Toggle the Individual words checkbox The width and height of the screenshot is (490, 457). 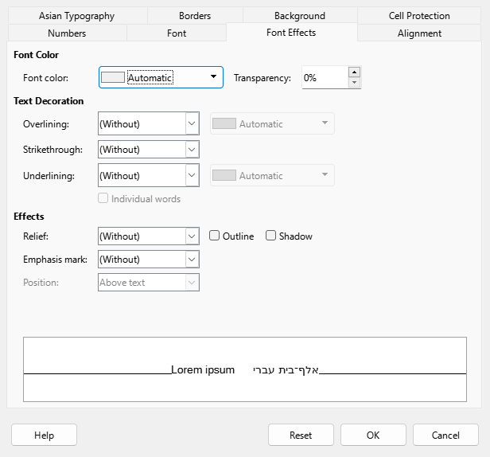(103, 198)
